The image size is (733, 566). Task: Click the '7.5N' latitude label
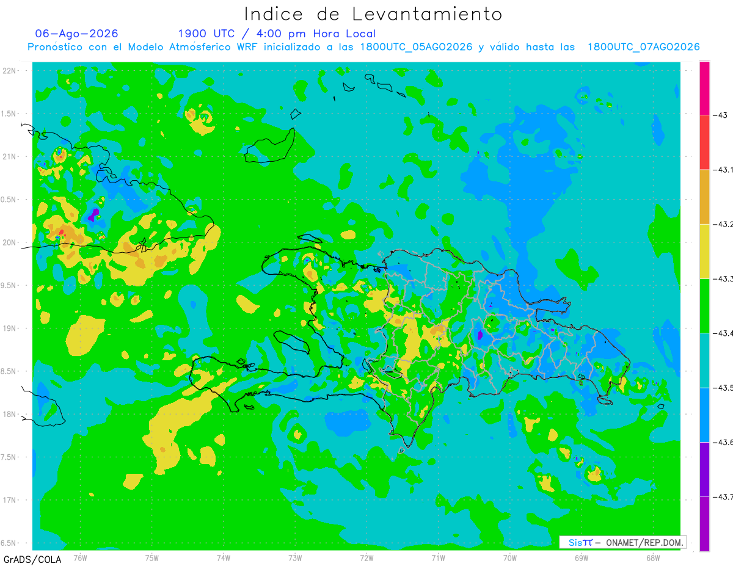pos(9,457)
